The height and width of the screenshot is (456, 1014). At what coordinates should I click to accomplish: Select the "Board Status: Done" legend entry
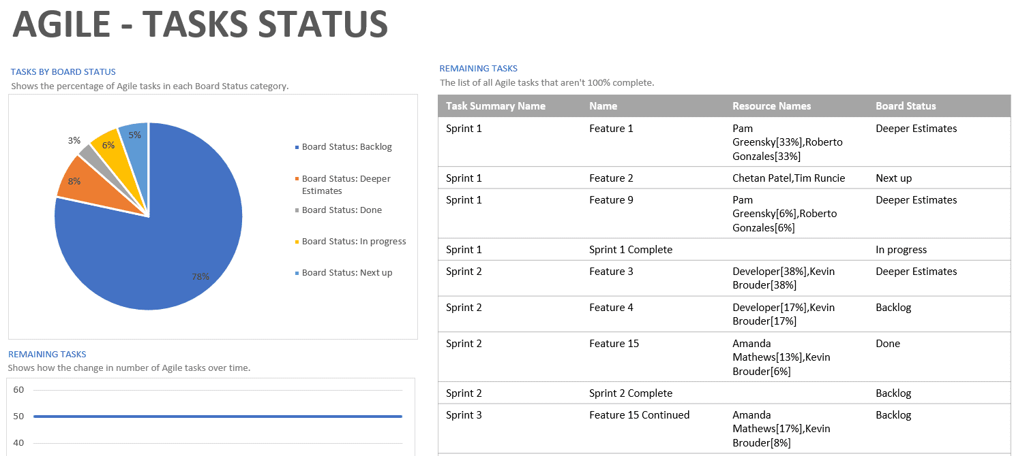[x=339, y=210]
